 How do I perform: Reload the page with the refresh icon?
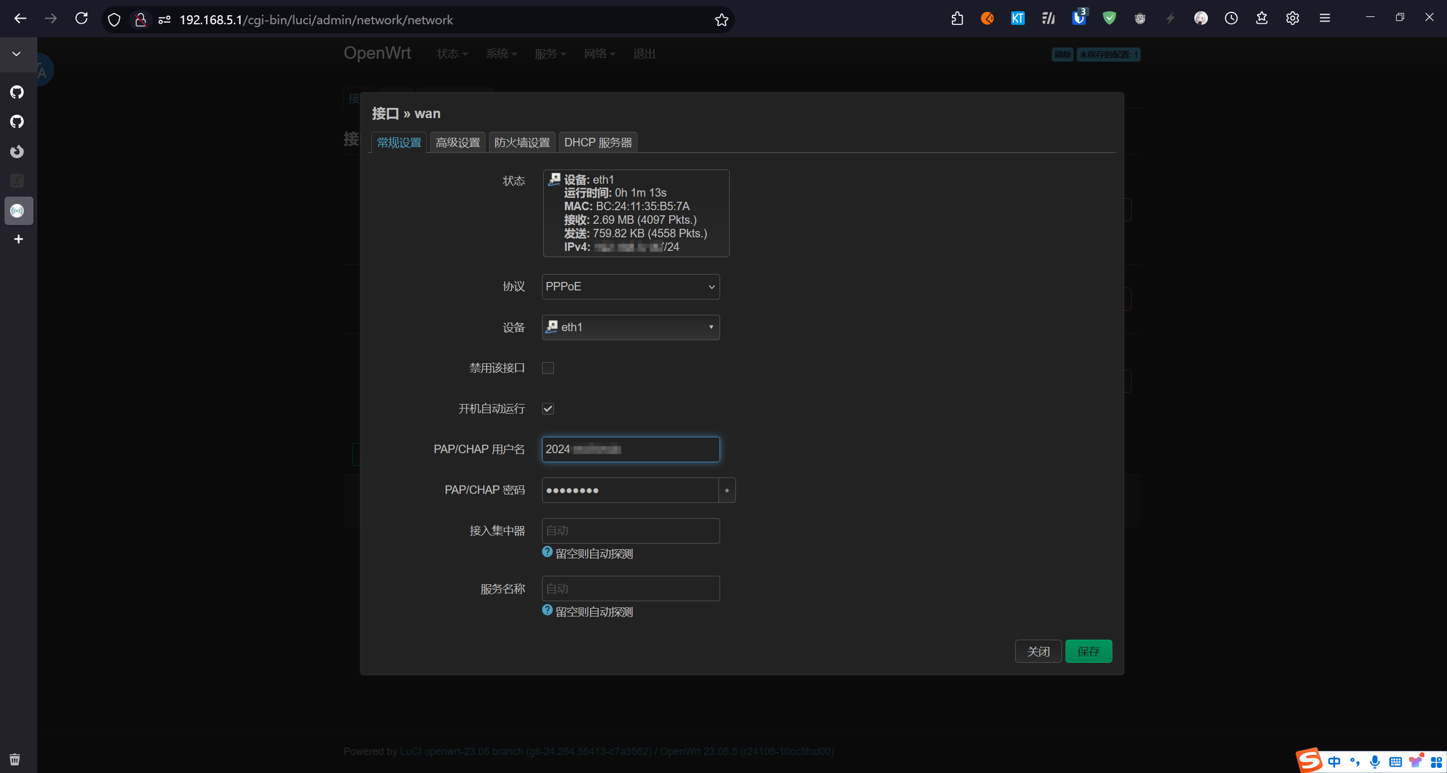coord(81,19)
